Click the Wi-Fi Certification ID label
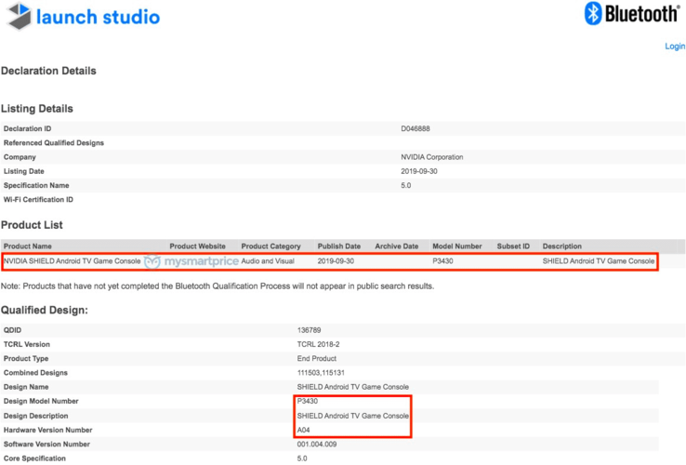Screen dimensions: 686x465 38,200
